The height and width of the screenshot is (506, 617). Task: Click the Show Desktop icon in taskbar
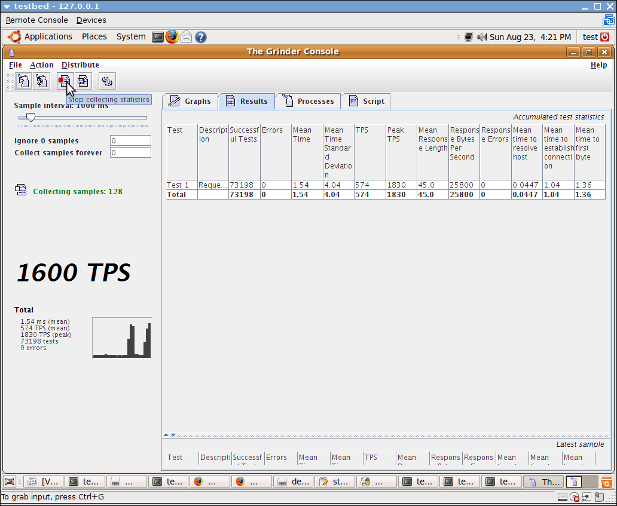click(10, 482)
